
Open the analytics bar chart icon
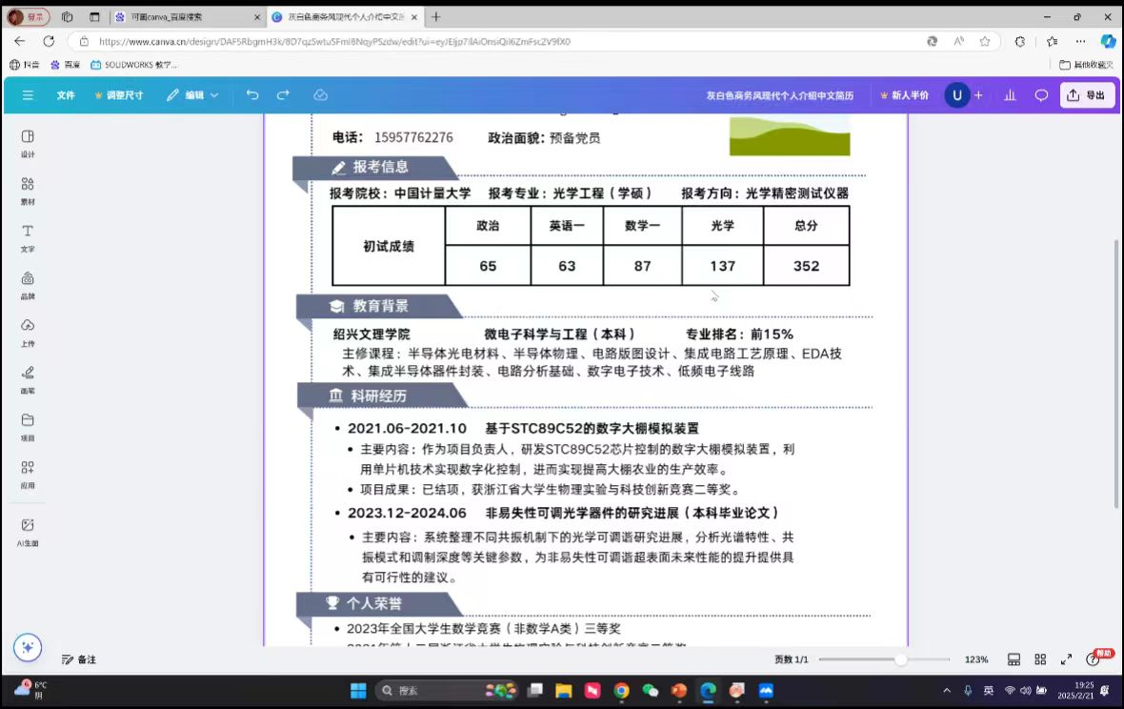tap(1010, 95)
